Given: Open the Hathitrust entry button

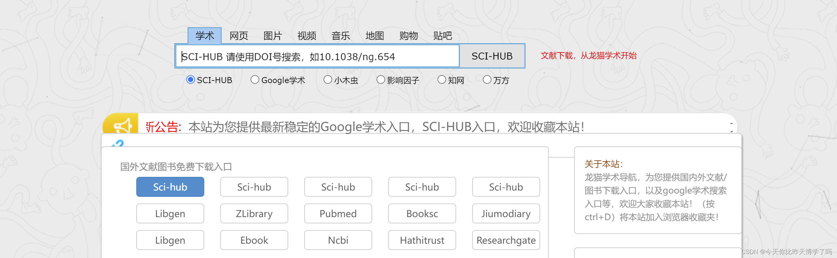Looking at the screenshot, I should pos(422,240).
